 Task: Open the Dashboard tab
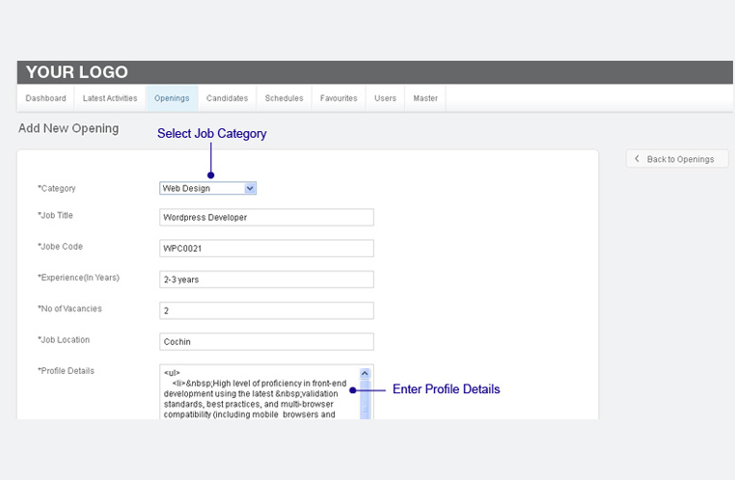click(x=45, y=98)
